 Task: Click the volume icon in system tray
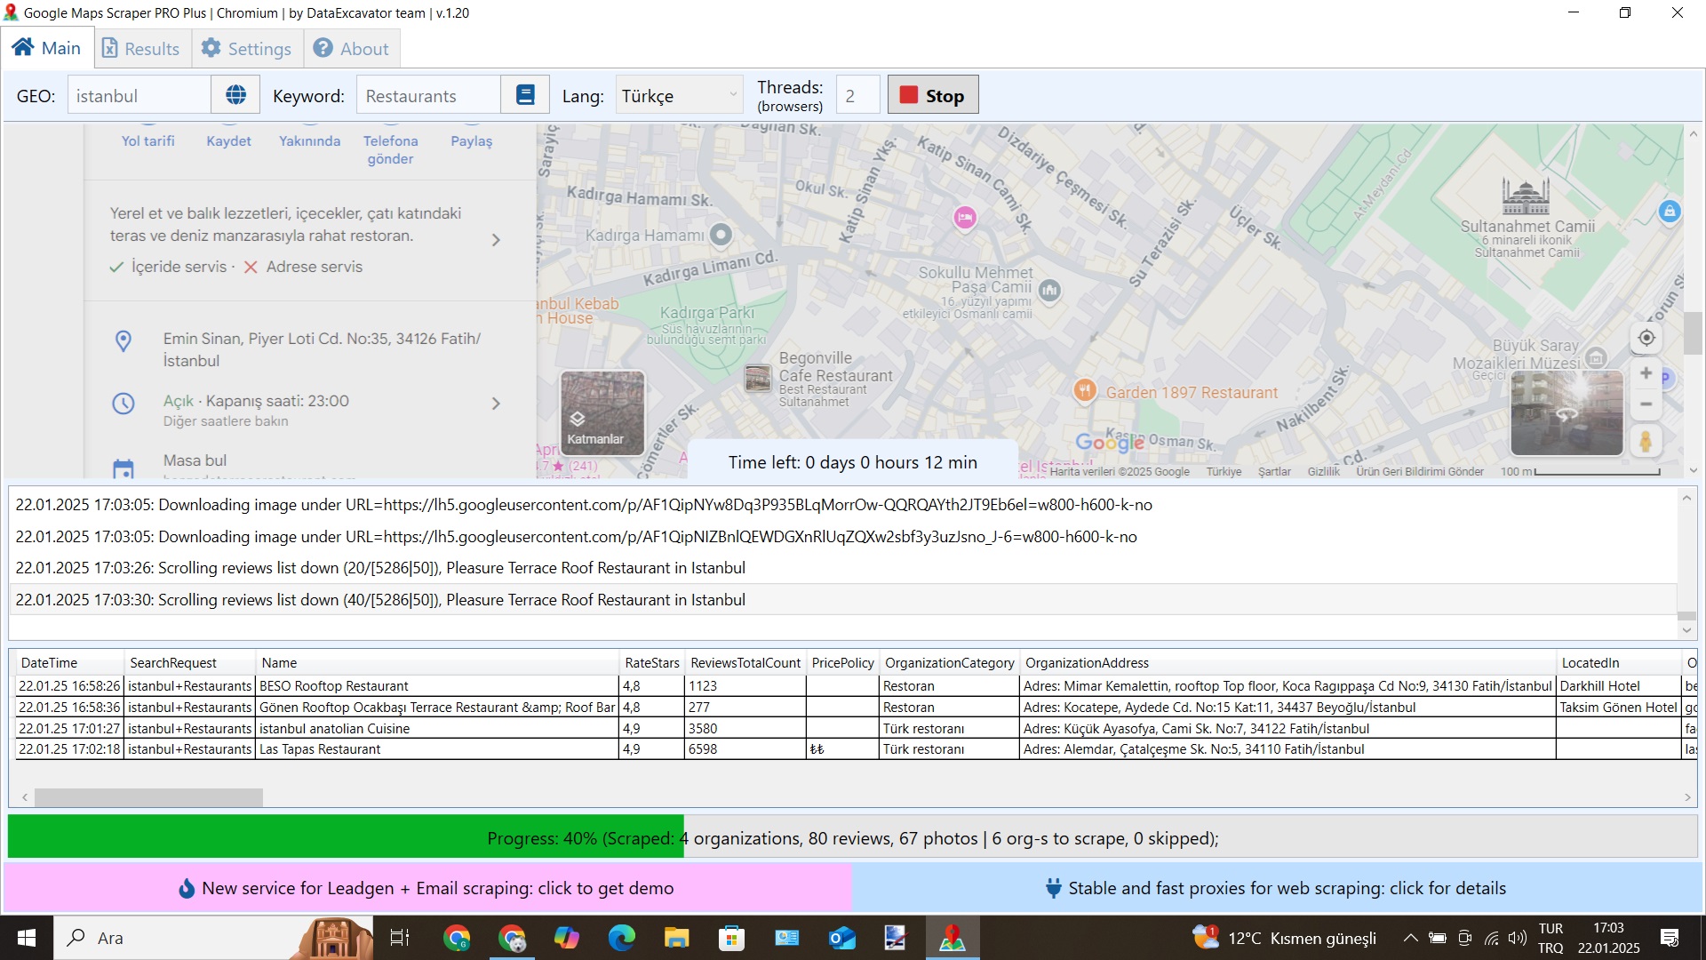pyautogui.click(x=1518, y=938)
